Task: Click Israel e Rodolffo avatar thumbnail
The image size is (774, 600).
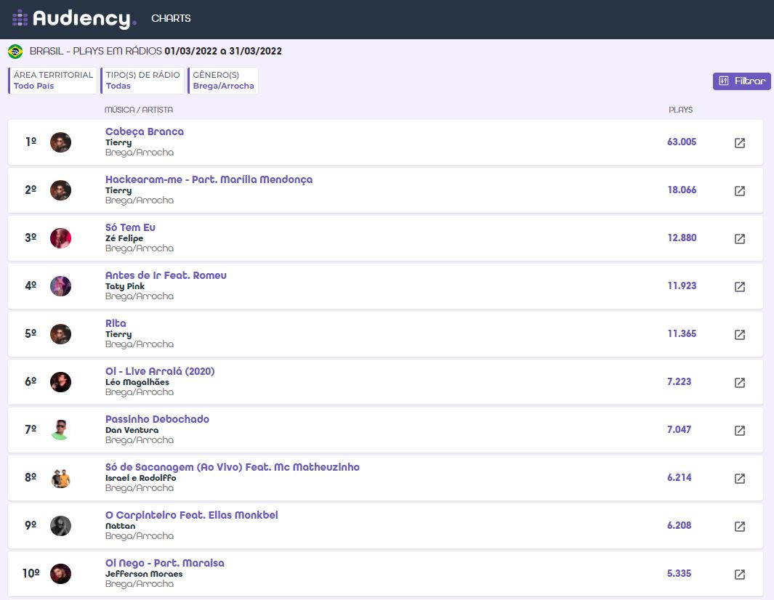Action: point(61,478)
